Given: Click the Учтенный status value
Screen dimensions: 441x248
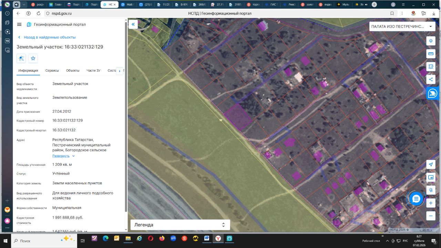Looking at the screenshot, I should pyautogui.click(x=61, y=174).
